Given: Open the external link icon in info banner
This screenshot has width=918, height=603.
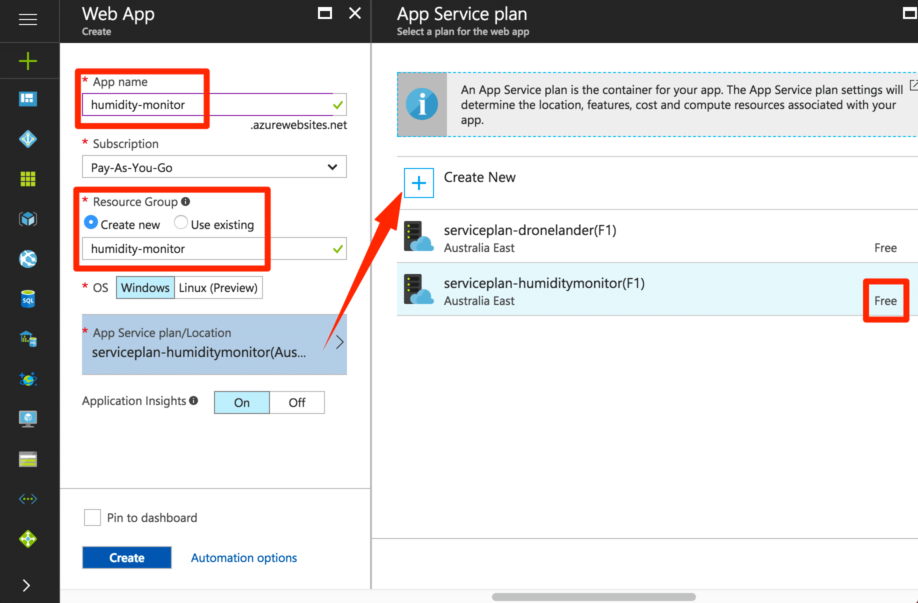Looking at the screenshot, I should pos(913,85).
